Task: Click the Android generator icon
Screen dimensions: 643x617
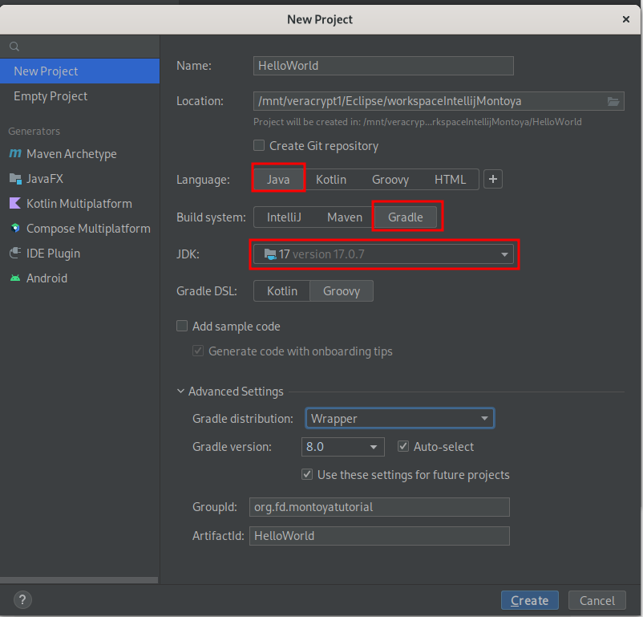Action: (x=15, y=278)
